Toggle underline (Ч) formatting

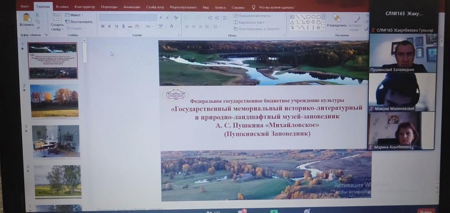116,26
